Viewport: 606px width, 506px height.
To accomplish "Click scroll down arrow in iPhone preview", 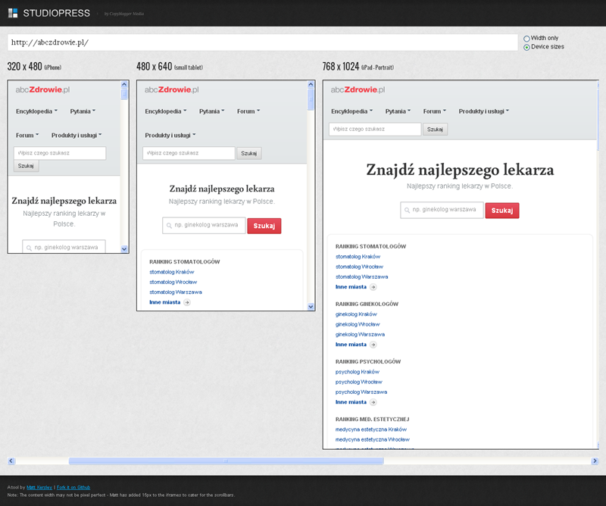I will pyautogui.click(x=124, y=249).
